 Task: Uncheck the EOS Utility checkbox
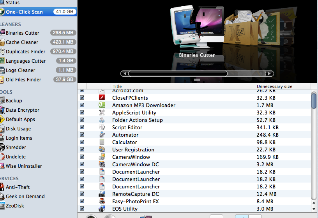coord(82,208)
